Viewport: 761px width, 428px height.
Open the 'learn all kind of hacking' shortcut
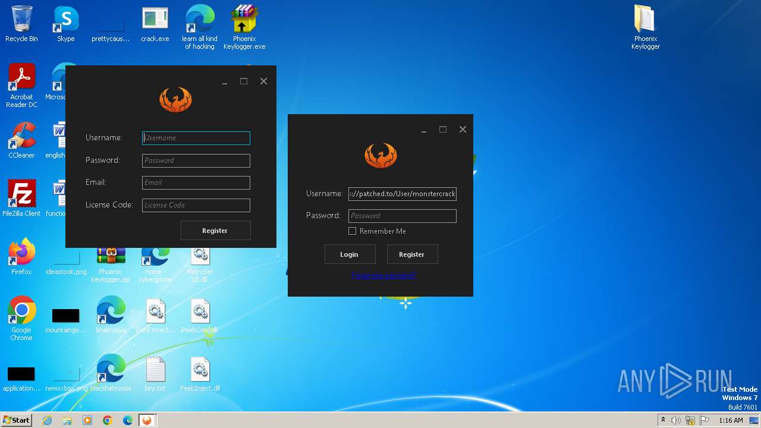click(199, 27)
